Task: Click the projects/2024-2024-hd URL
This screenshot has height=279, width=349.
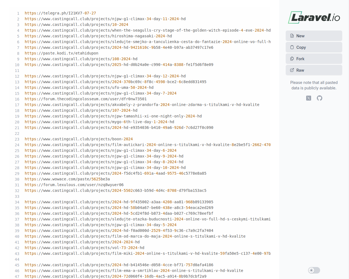Action: coord(82,242)
